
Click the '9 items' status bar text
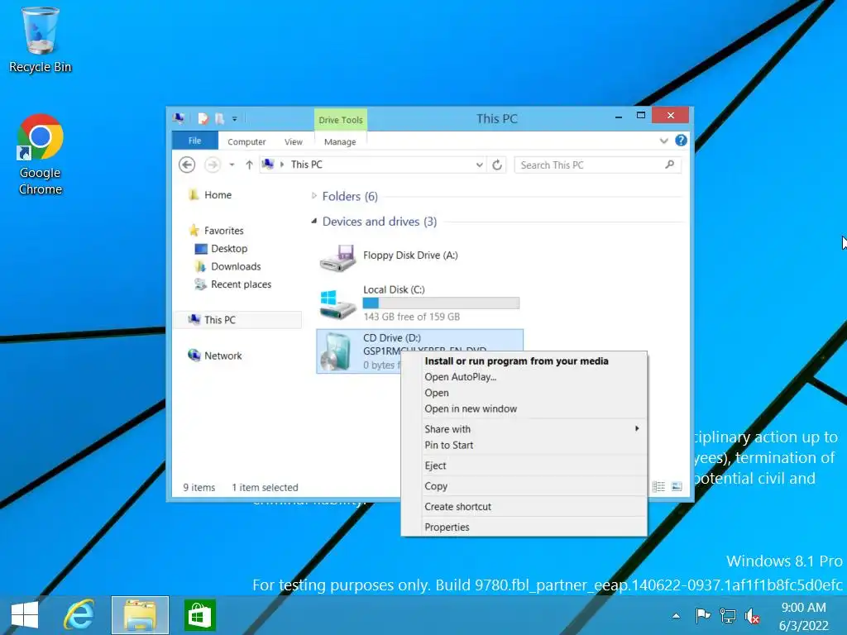199,488
